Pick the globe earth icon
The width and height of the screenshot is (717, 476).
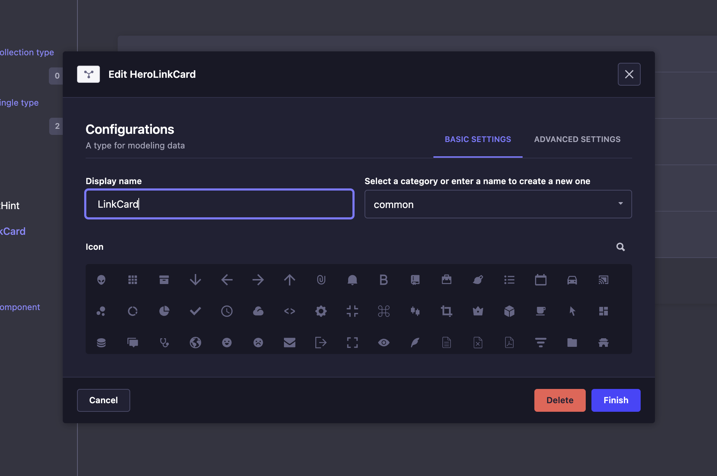195,343
